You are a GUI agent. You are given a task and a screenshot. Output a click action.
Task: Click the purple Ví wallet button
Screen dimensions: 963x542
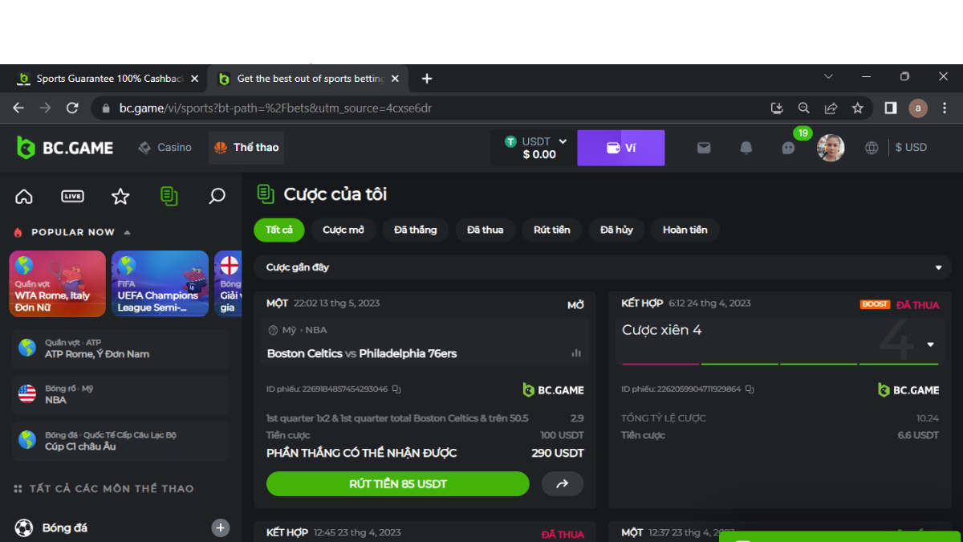coord(620,148)
